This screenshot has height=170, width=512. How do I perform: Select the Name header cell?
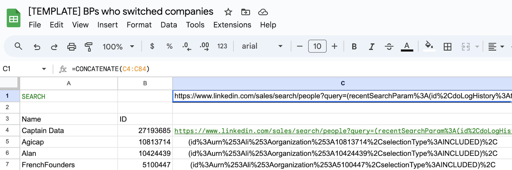[x=69, y=119]
